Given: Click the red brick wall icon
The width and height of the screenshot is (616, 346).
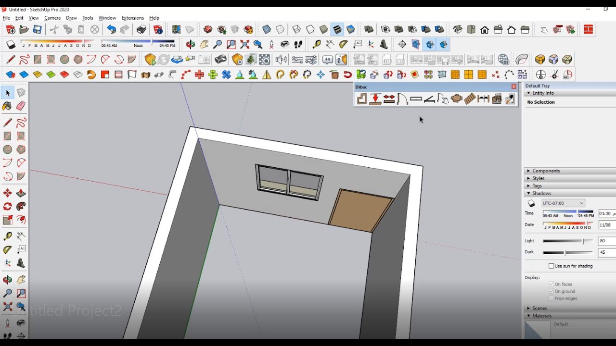Looking at the screenshot, I should pyautogui.click(x=588, y=30).
